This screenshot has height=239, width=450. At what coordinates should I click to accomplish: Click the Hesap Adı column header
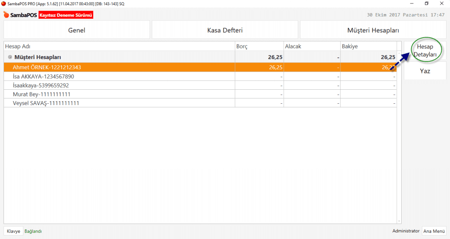coord(119,46)
